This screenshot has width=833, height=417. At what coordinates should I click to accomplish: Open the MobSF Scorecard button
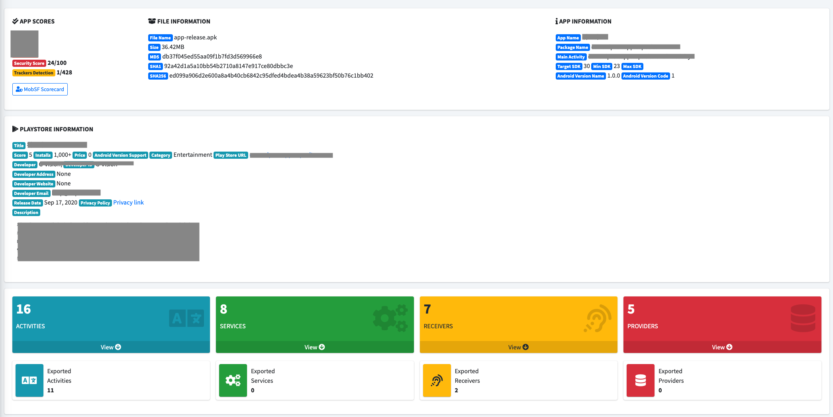pos(40,89)
